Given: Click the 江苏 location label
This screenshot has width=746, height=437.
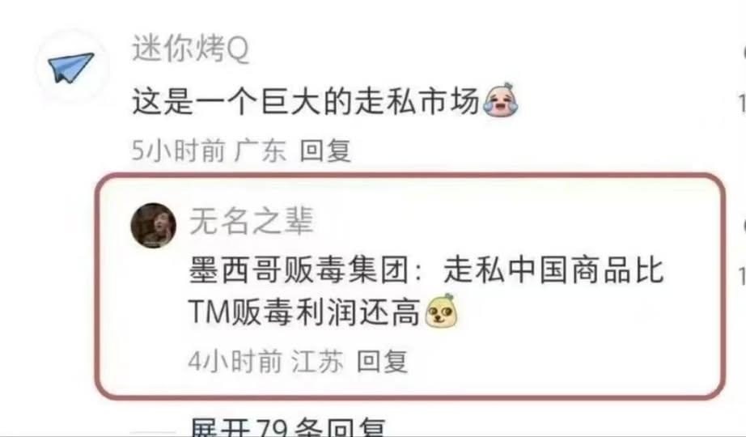Looking at the screenshot, I should 317,361.
